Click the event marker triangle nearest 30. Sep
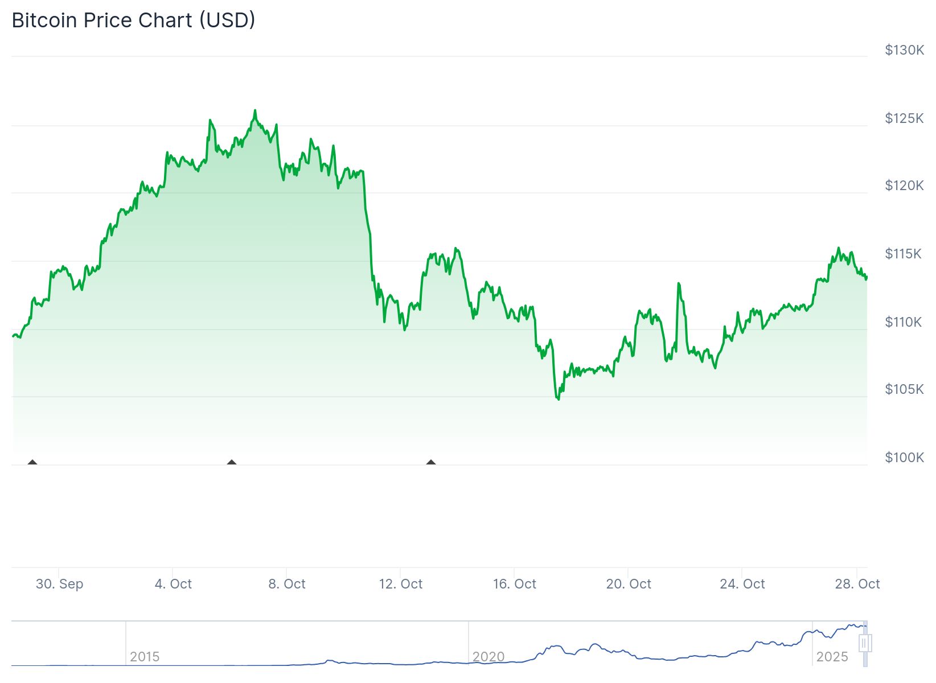This screenshot has width=936, height=683. [32, 462]
